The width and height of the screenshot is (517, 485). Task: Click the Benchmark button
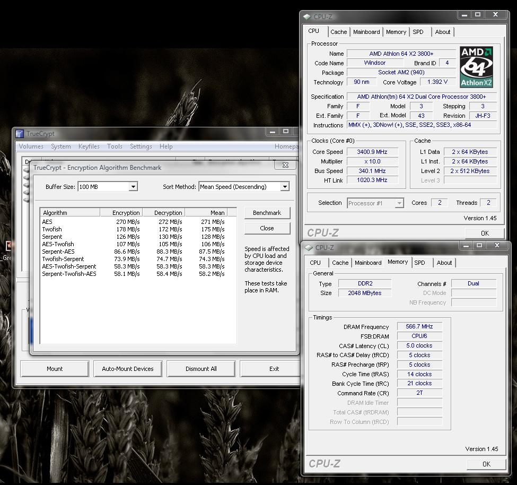267,213
